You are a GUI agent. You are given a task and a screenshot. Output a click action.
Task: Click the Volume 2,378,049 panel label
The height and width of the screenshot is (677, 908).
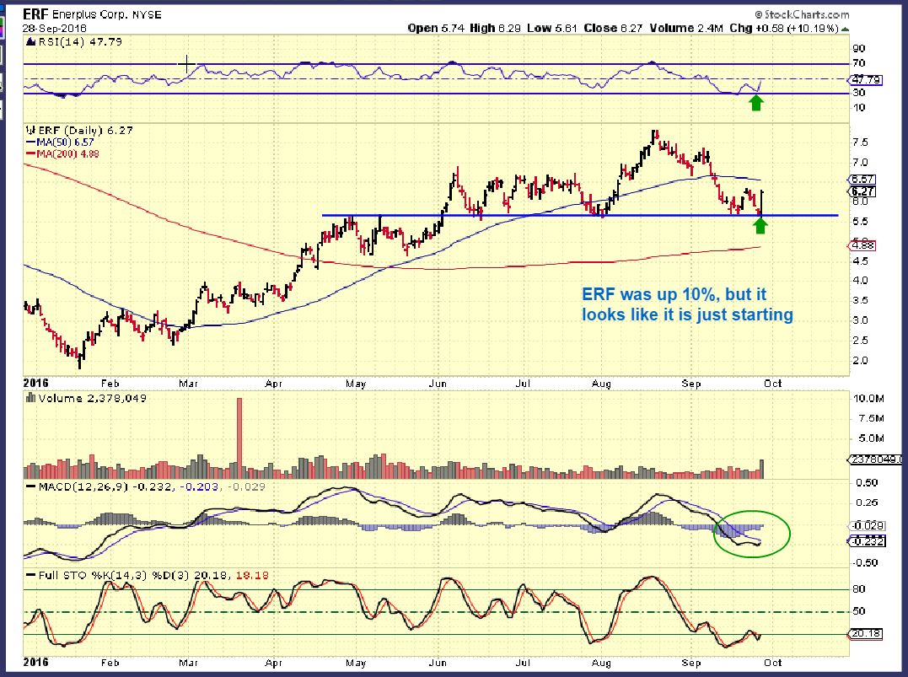[93, 398]
